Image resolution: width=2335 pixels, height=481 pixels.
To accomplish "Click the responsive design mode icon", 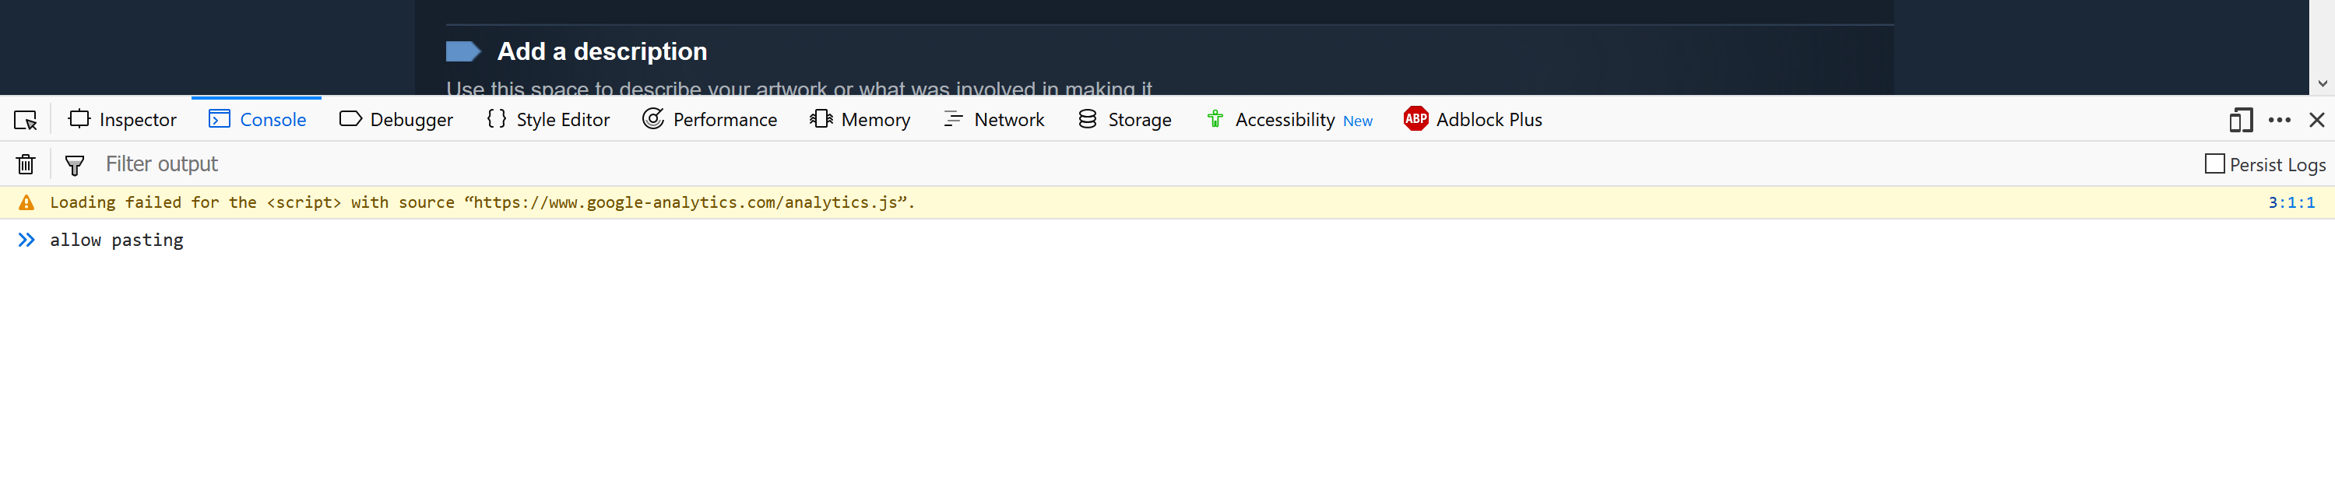I will pyautogui.click(x=2240, y=120).
